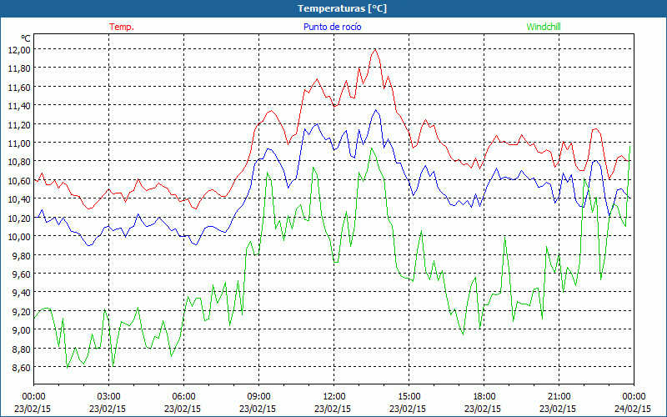Click the Windchill legend label
Viewport: 667px width, 417px height.
(544, 27)
